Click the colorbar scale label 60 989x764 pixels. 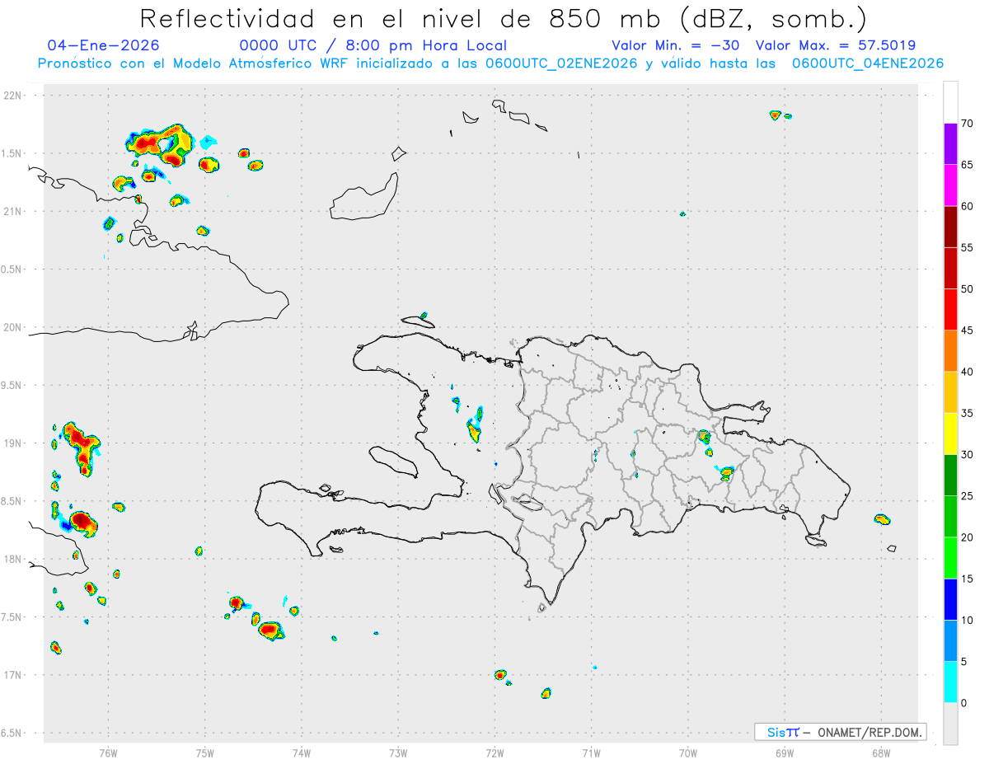pyautogui.click(x=967, y=206)
